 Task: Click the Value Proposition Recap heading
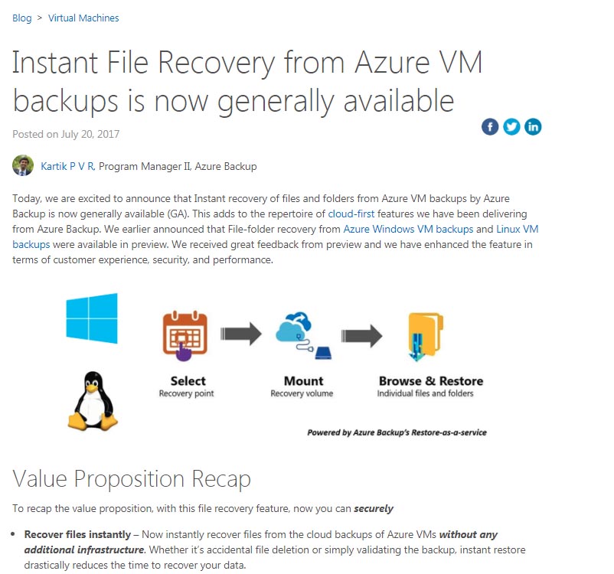(x=131, y=479)
